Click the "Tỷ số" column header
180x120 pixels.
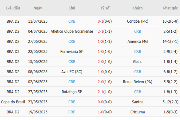click(105, 8)
